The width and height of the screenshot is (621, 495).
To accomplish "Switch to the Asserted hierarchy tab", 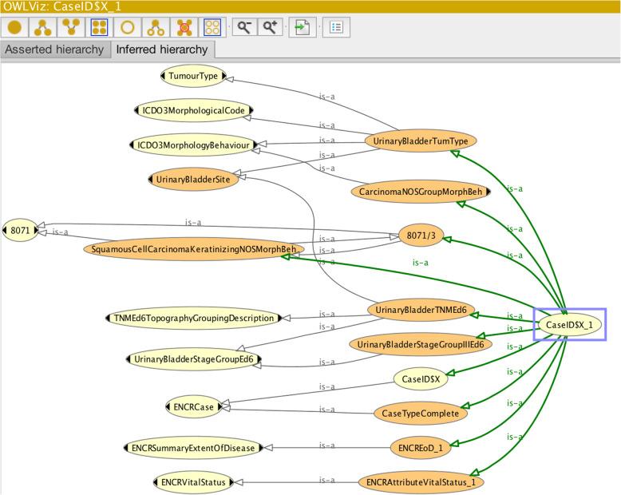I will coord(54,49).
